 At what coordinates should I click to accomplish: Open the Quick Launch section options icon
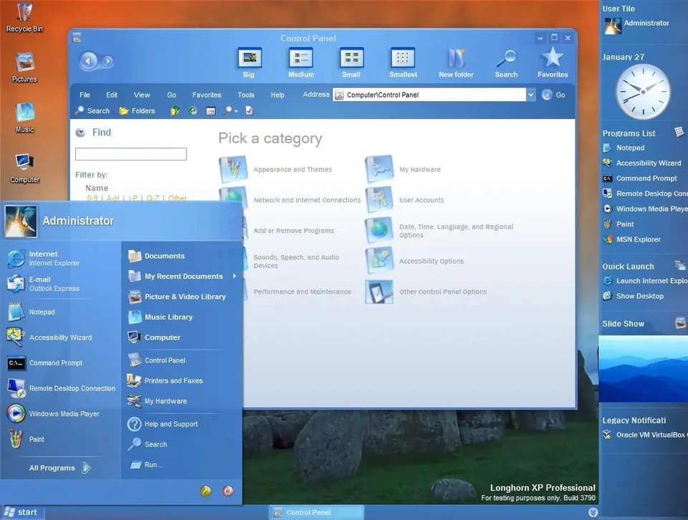point(680,265)
